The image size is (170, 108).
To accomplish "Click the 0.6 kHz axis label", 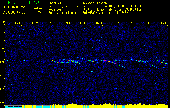I will 2,103.
